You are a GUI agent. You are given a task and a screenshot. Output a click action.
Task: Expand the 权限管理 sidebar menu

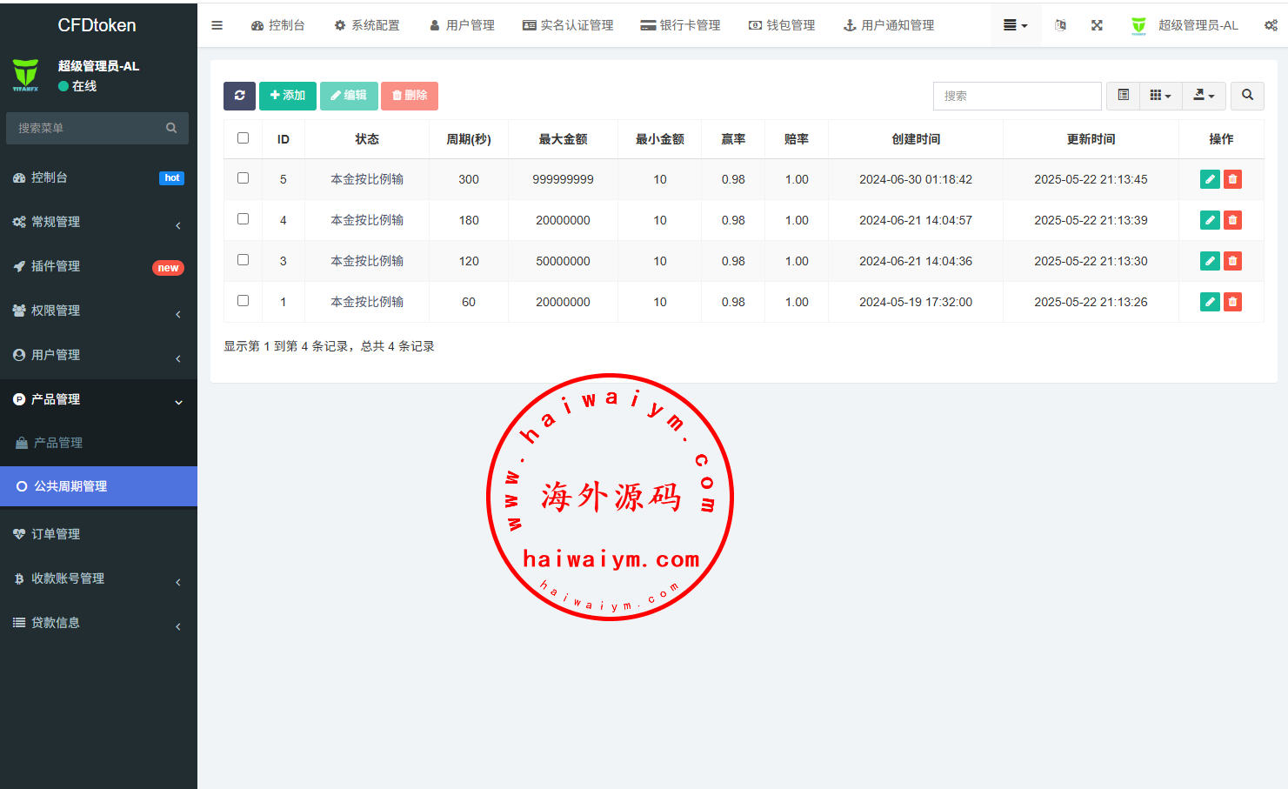(98, 311)
